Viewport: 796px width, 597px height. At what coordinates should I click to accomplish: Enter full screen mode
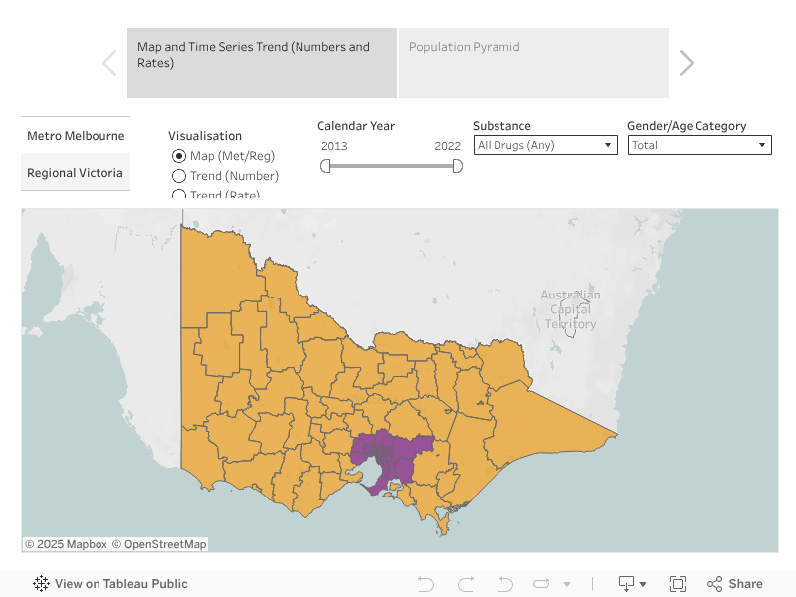click(678, 584)
